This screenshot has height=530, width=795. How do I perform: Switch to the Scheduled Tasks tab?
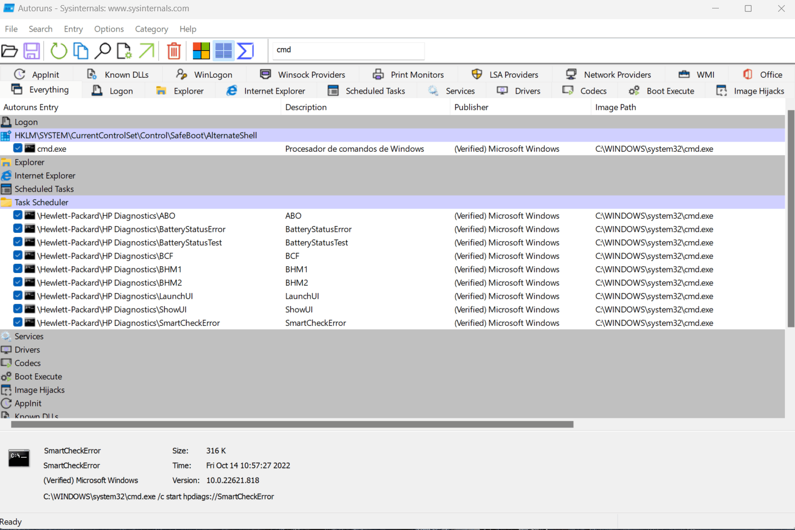pyautogui.click(x=366, y=91)
